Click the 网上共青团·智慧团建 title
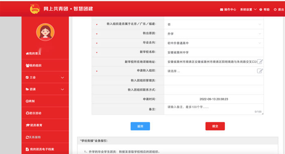Image resolution: width=285 pixels, height=154 pixels. click(68, 9)
